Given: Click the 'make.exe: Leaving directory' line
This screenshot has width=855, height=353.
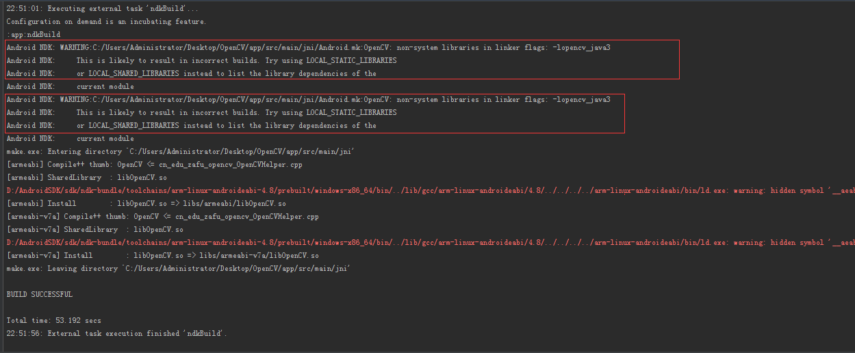Looking at the screenshot, I should (x=178, y=268).
